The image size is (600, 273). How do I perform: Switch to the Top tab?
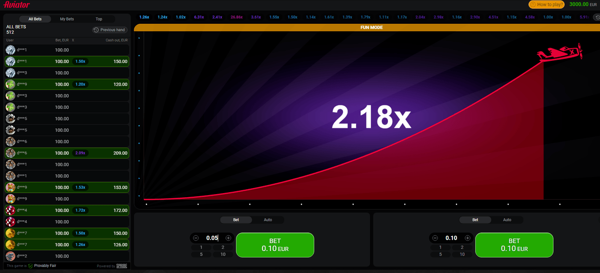(x=99, y=19)
